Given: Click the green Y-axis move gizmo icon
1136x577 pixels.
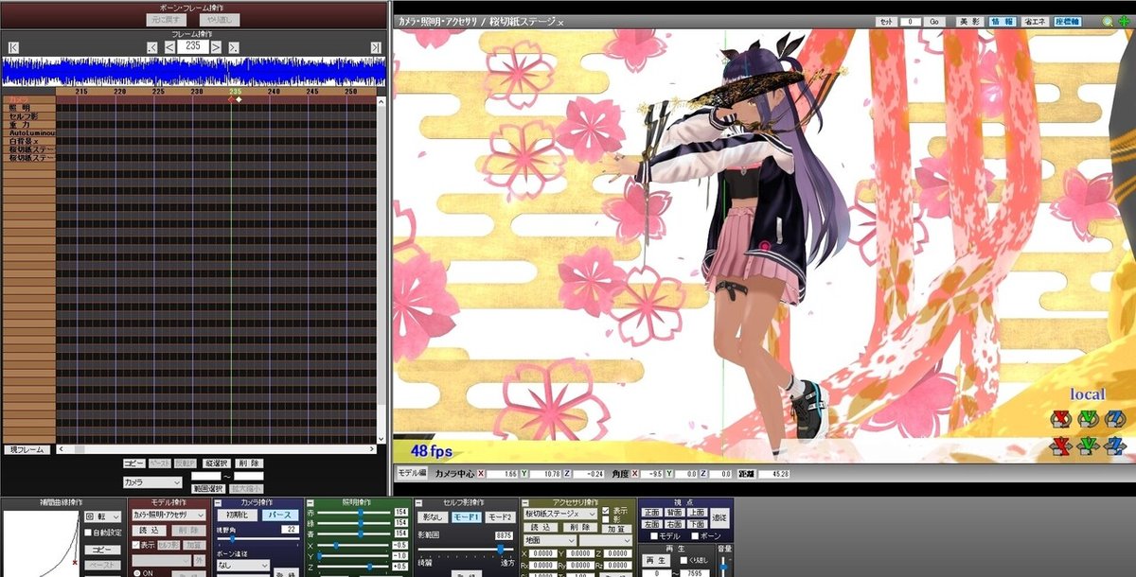Looking at the screenshot, I should 1089,445.
